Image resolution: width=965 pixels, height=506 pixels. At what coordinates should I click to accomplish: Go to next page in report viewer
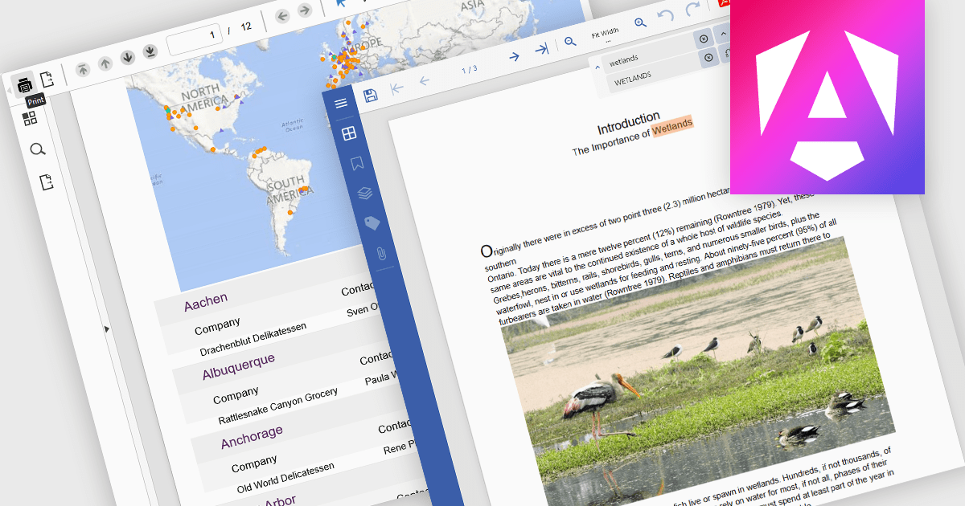coord(127,58)
